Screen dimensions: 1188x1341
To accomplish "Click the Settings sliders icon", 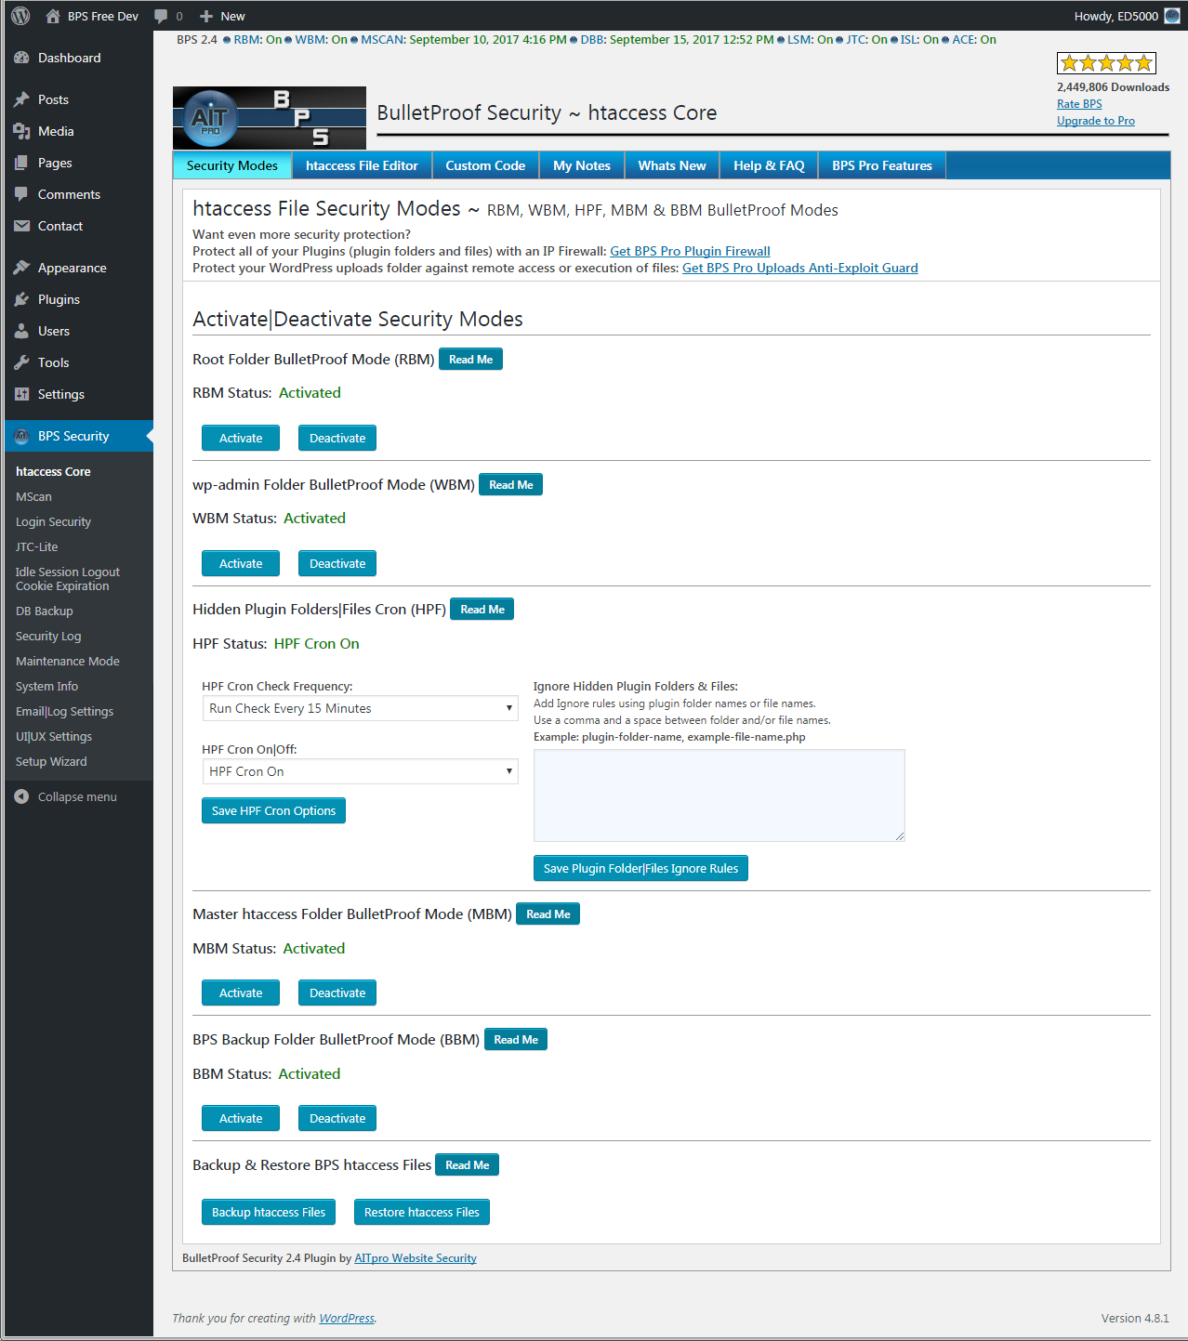I will [21, 394].
